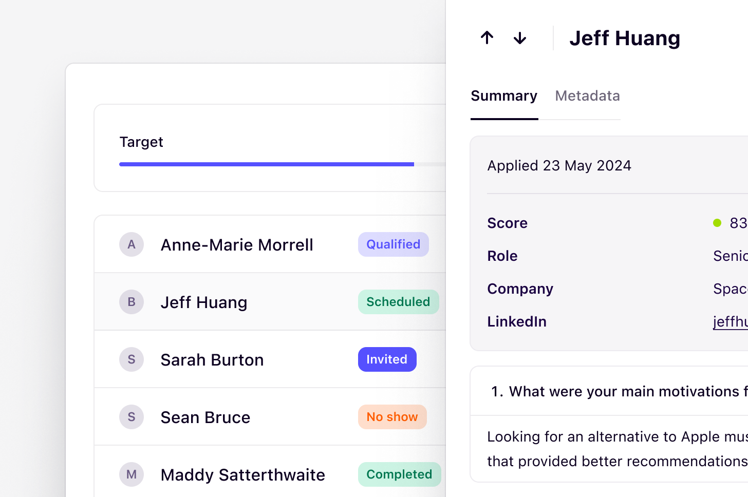Open the jeffhu LinkedIn link
748x497 pixels.
[730, 321]
